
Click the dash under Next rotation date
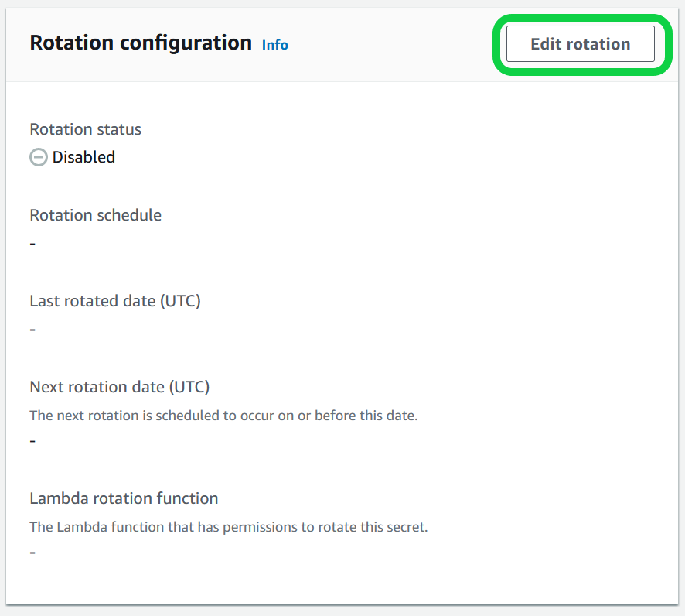[32, 440]
